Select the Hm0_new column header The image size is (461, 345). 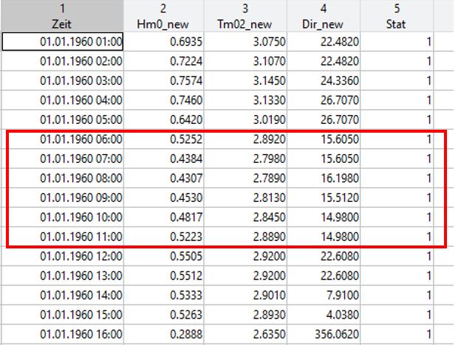tap(165, 18)
